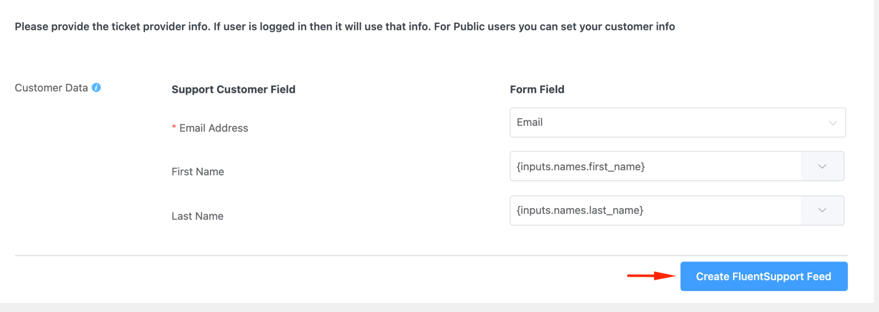Click the Customer Data info icon
The image size is (879, 312).
[97, 86]
